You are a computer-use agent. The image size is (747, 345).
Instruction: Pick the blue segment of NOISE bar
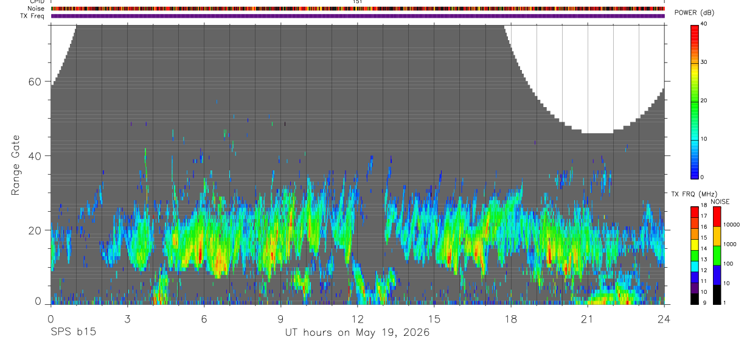(716, 275)
